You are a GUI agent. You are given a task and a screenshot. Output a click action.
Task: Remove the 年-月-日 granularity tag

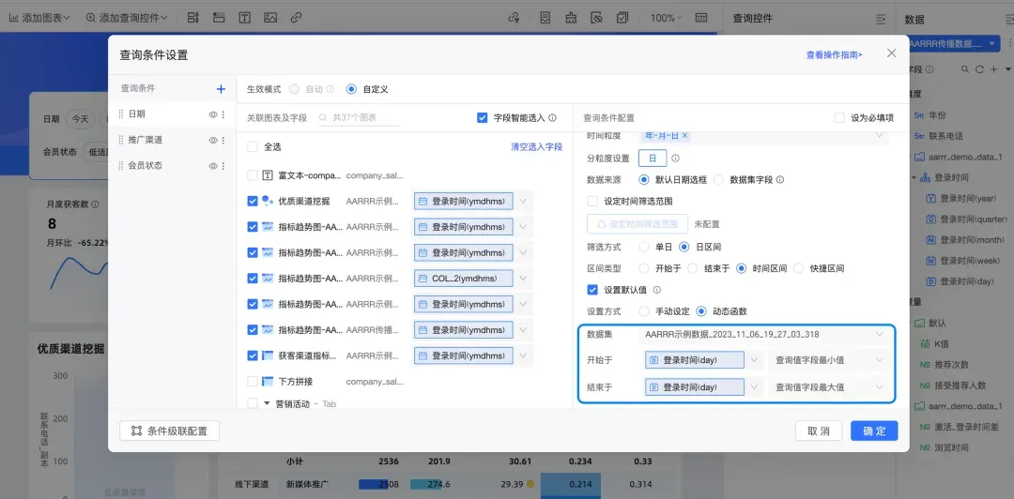(x=684, y=136)
